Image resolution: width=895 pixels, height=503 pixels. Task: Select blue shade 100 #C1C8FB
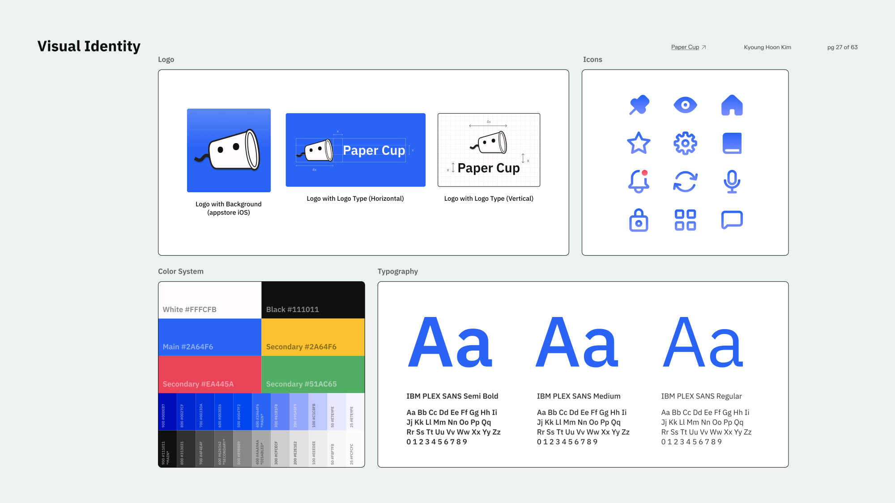point(318,411)
